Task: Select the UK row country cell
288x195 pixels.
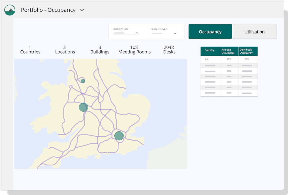Action: [210, 59]
